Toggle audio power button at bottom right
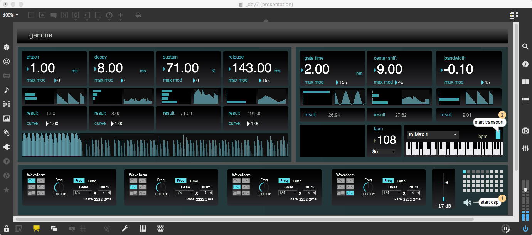Viewport: 532px width, 235px height. 525,228
